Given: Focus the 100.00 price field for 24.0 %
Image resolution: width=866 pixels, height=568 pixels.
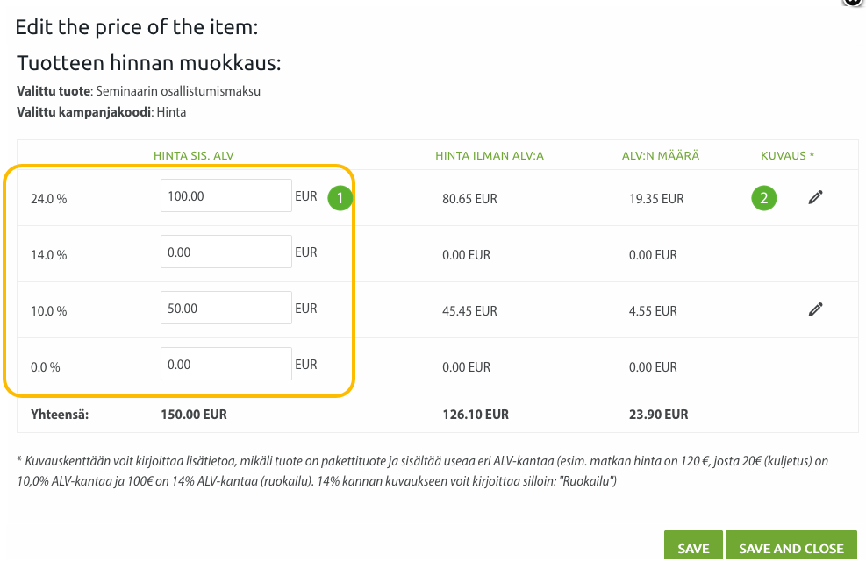Looking at the screenshot, I should [225, 195].
